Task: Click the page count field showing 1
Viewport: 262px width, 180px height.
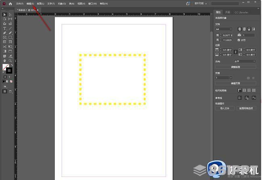Action: tap(249, 35)
